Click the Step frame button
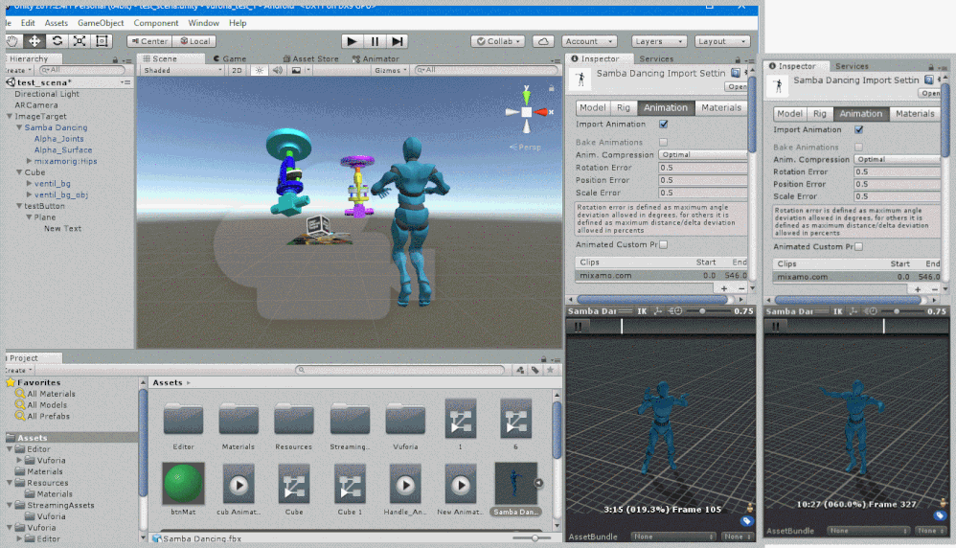 click(x=398, y=41)
